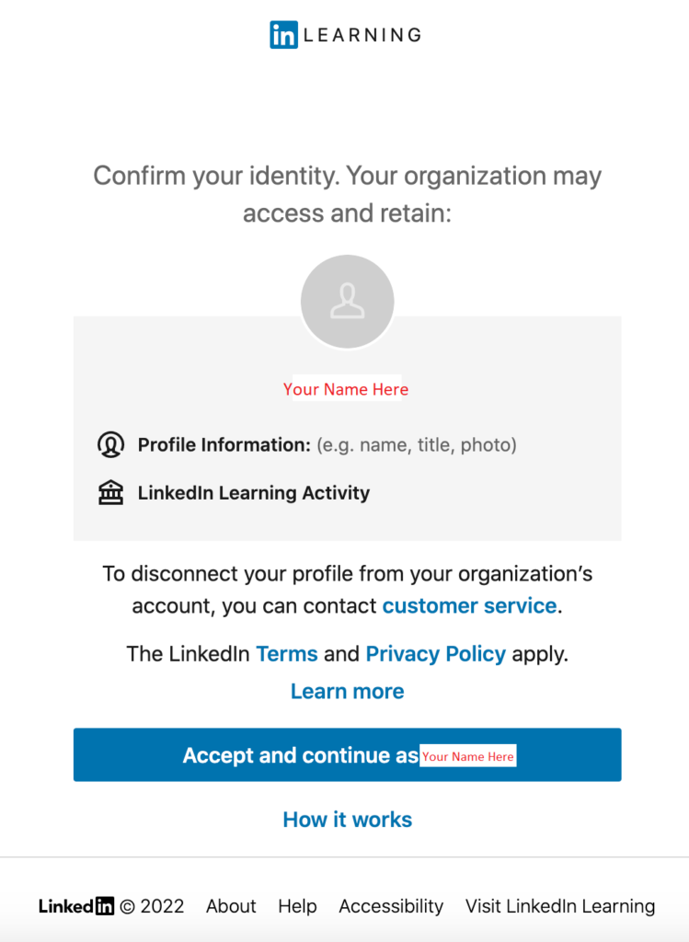
Task: Open the Privacy Policy link
Action: [x=435, y=653]
